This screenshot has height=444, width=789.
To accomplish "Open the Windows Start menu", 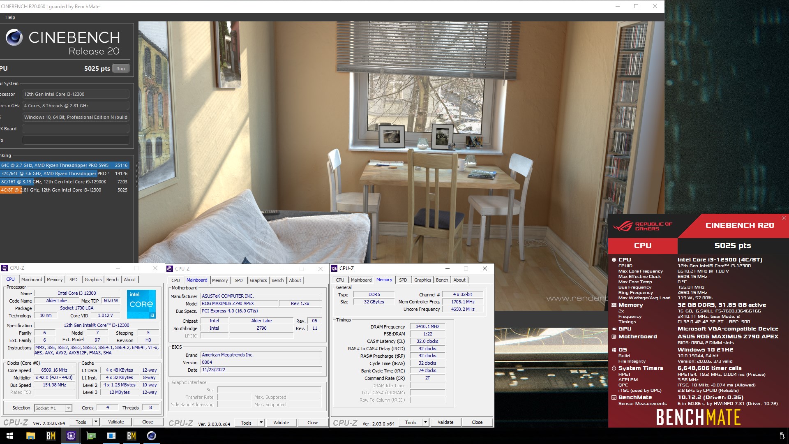I will pyautogui.click(x=10, y=436).
